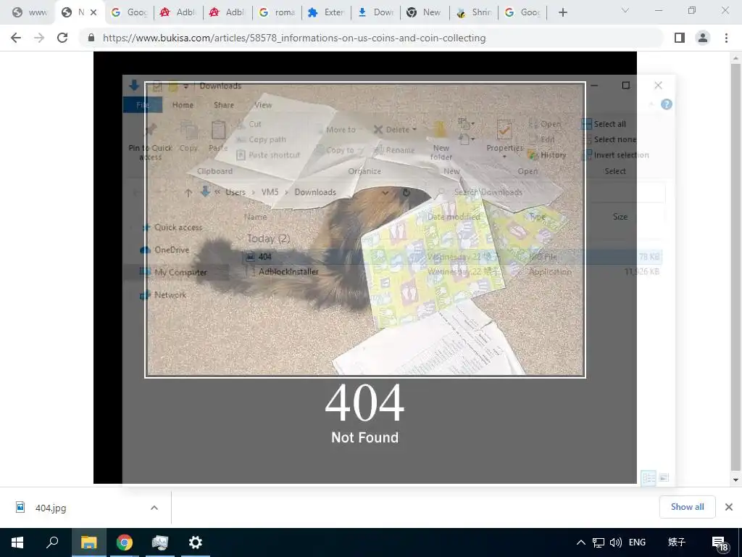
Task: Click Invert selection in File Explorer
Action: click(615, 155)
